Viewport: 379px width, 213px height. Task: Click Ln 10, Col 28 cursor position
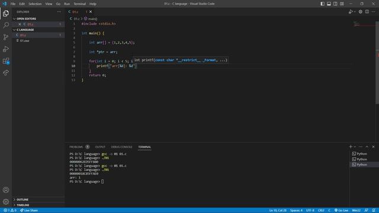coord(278,211)
